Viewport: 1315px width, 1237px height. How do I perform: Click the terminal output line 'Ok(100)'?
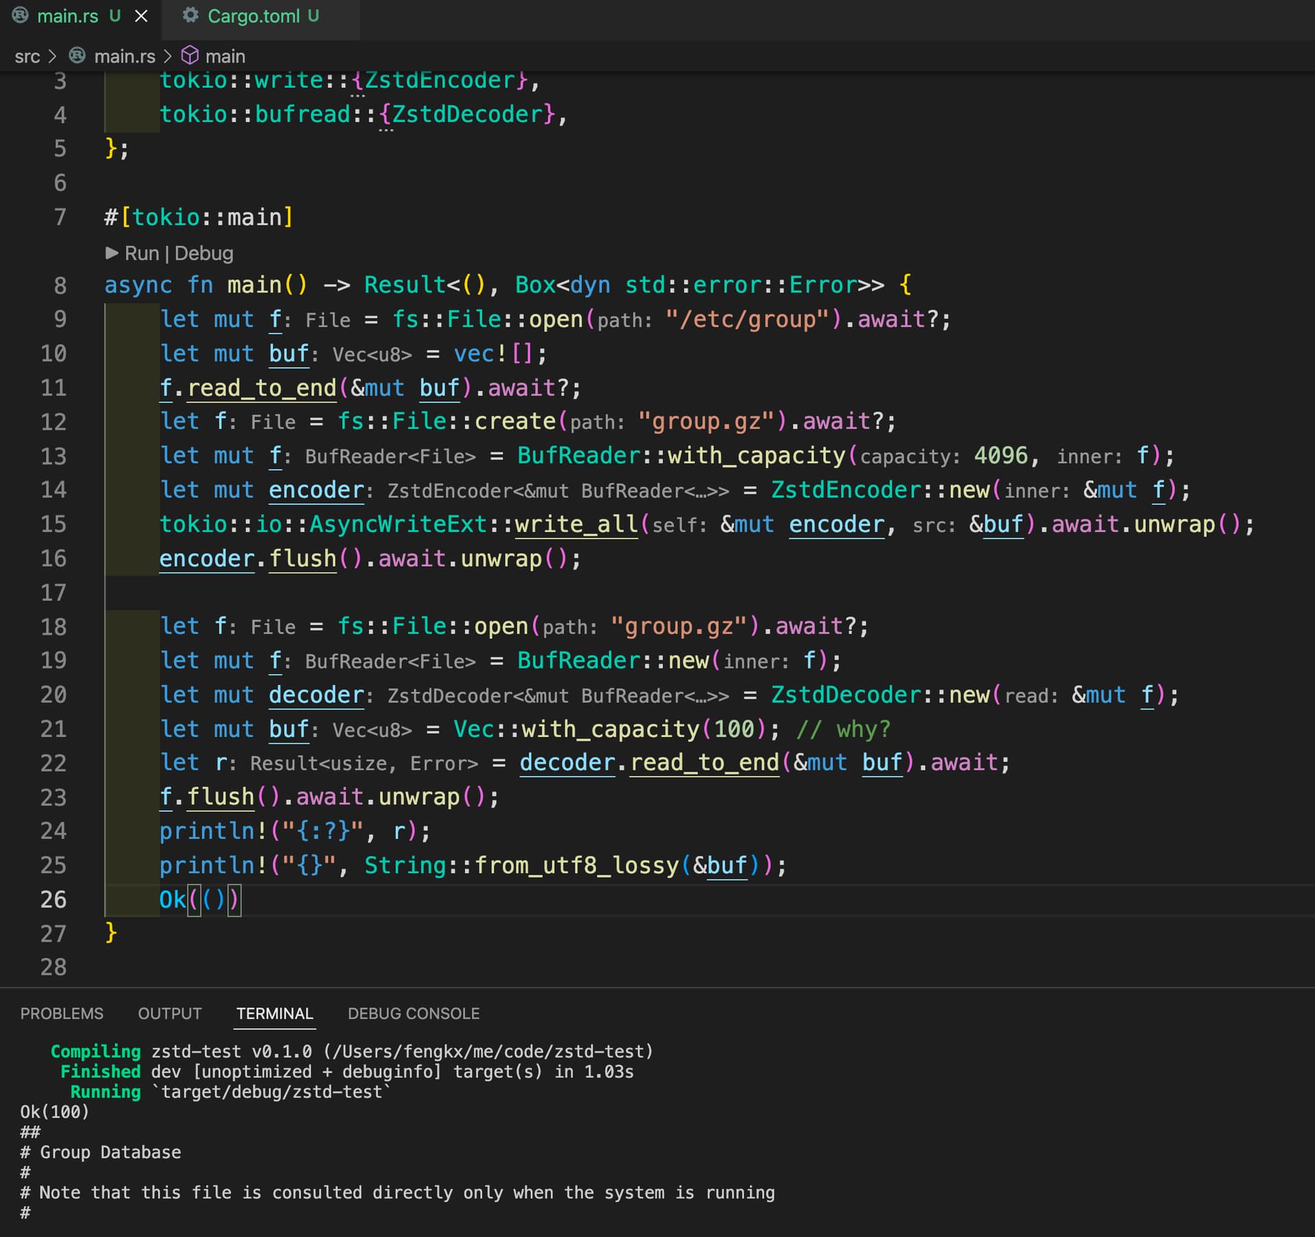point(55,1112)
